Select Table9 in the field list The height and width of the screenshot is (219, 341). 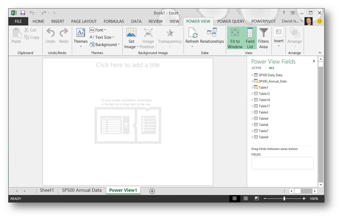[263, 137]
